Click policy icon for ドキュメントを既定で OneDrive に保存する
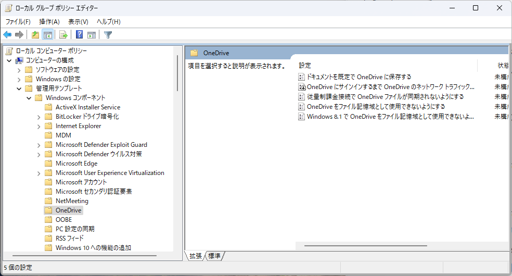Screen dimensions: 512x276 point(302,77)
